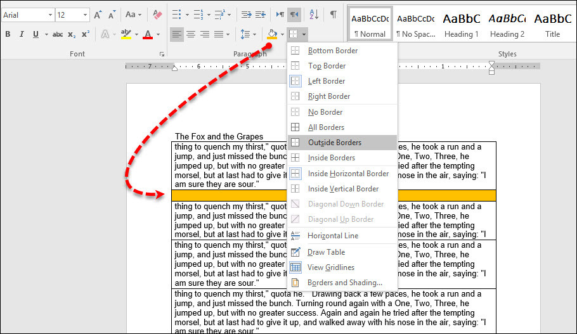The height and width of the screenshot is (334, 577).
Task: Click the Clear All Formatting eraser icon
Action: pos(159,14)
